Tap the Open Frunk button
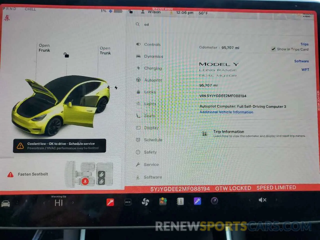Image resolution: width=320 pixels, height=240 pixels. coord(44,48)
